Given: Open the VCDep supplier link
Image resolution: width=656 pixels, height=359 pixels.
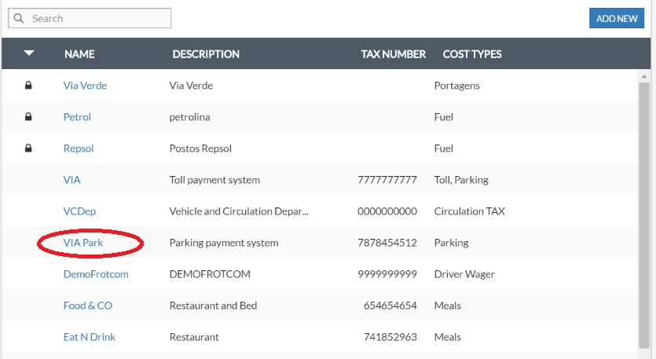Looking at the screenshot, I should (x=79, y=211).
